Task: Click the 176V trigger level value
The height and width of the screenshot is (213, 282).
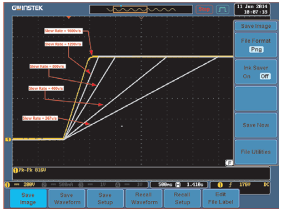Action: point(245,184)
